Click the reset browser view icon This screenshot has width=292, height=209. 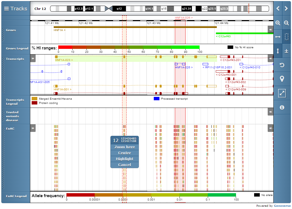click(282, 65)
